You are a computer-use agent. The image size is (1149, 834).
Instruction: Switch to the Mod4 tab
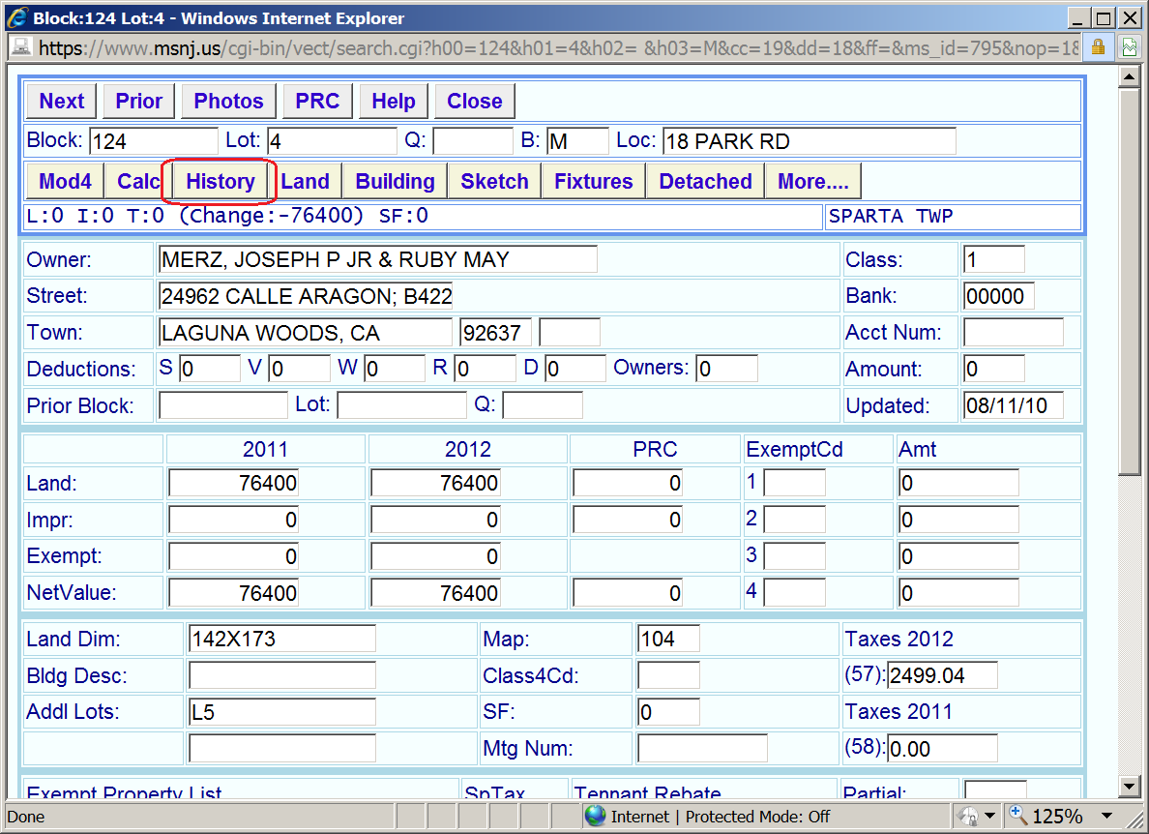[65, 181]
